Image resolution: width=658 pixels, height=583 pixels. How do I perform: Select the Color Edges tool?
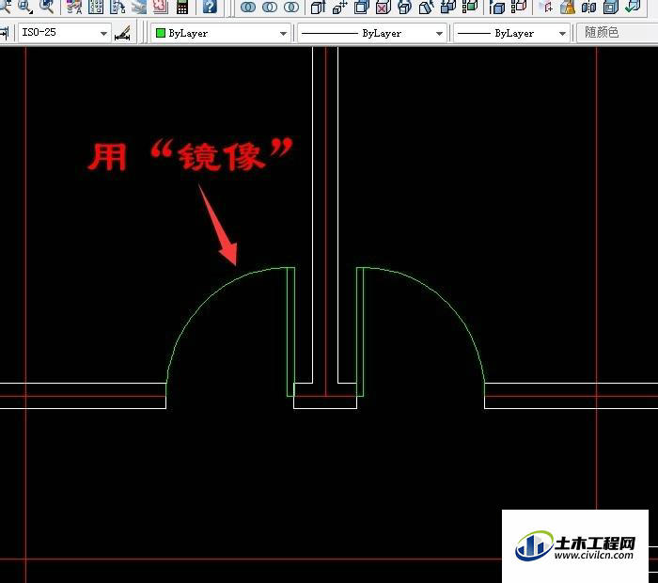click(x=519, y=7)
